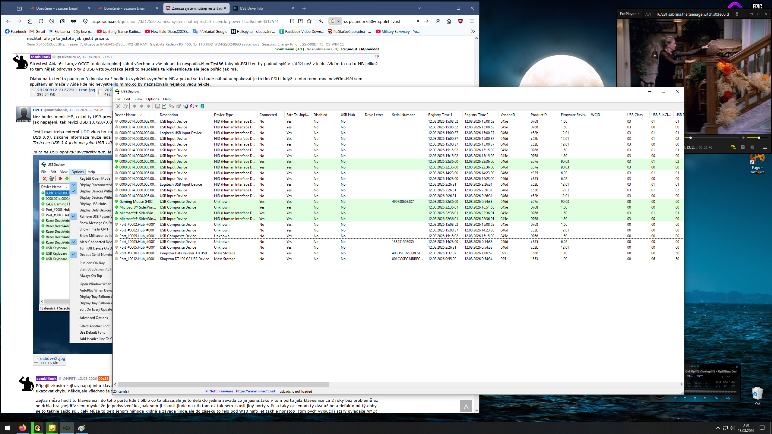Mute PotPlayer using the speaker icon
Image resolution: width=772 pixels, height=434 pixels.
(744, 138)
